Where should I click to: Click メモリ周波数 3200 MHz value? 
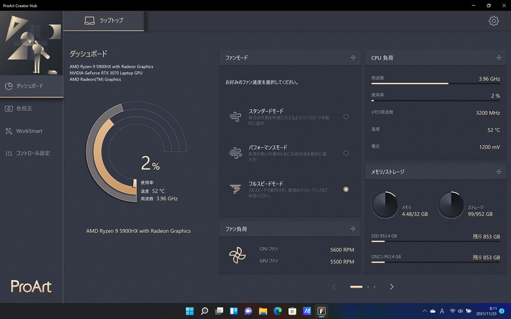[x=488, y=113]
